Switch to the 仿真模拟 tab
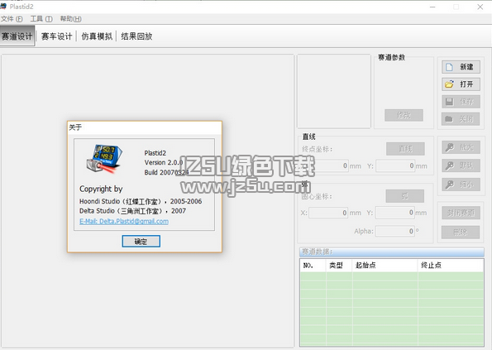Viewport: 492px width, 350px height. [x=97, y=36]
